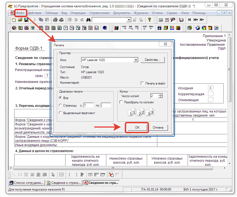
Task: Open Print preview magnifier icon
Action: click(x=61, y=20)
